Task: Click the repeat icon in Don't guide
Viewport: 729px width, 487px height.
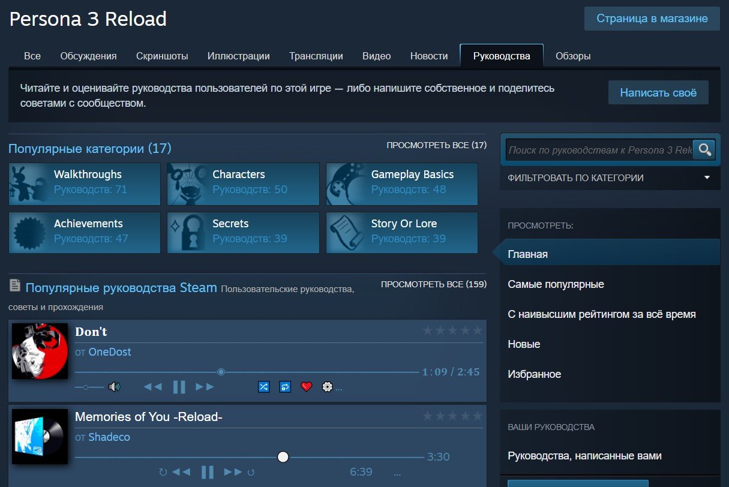Action: click(285, 387)
